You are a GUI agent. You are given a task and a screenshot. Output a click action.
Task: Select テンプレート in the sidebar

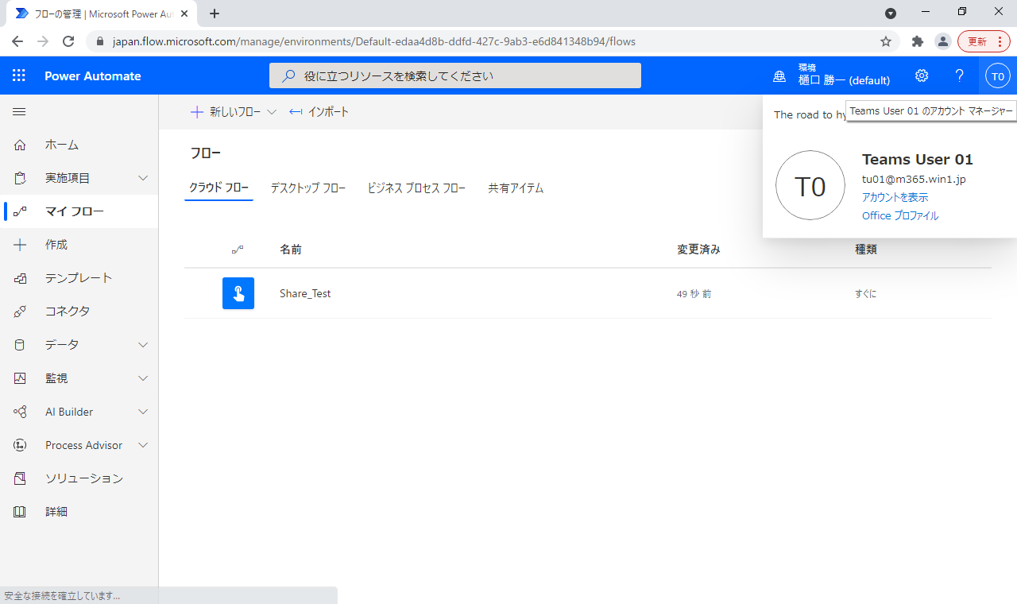click(79, 278)
